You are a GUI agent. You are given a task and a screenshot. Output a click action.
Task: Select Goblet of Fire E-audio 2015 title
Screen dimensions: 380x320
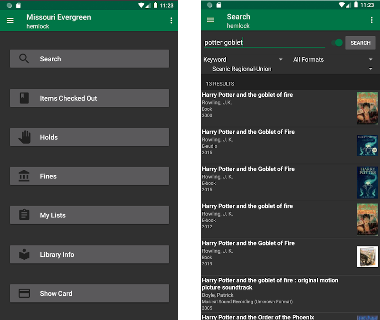[x=248, y=132]
